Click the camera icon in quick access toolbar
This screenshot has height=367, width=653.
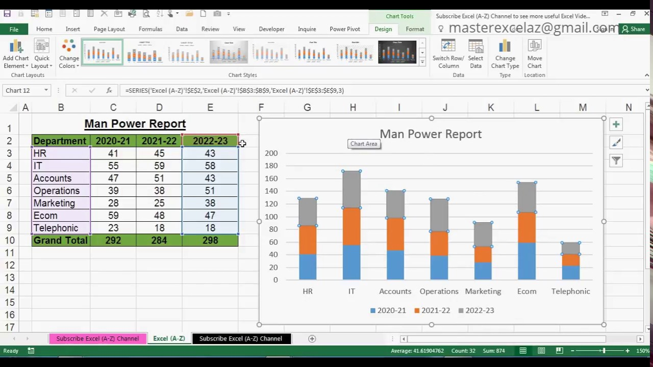(x=217, y=14)
